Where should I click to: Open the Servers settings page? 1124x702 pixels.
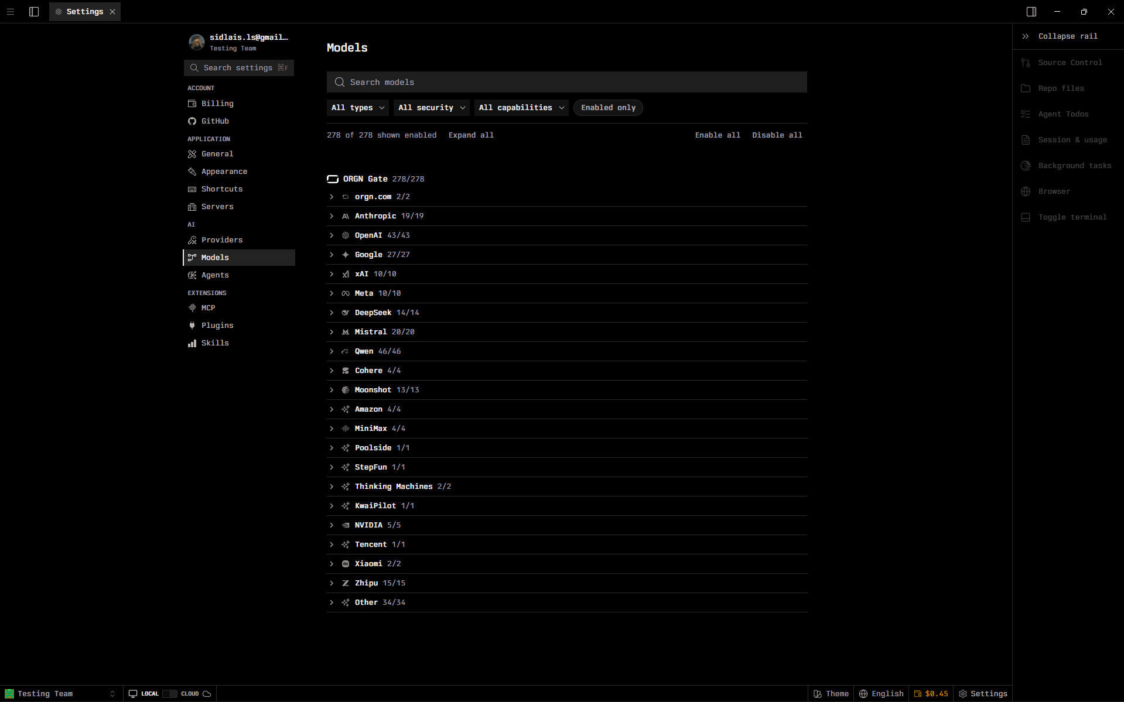click(x=239, y=207)
